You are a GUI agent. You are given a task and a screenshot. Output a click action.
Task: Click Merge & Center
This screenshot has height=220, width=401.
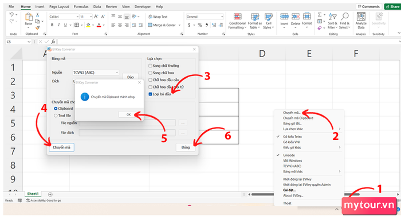point(162,25)
